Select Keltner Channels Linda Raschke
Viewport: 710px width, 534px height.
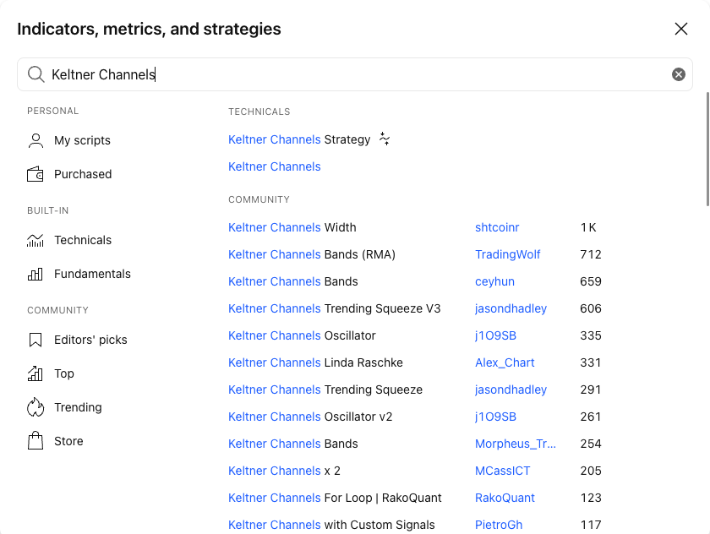315,363
